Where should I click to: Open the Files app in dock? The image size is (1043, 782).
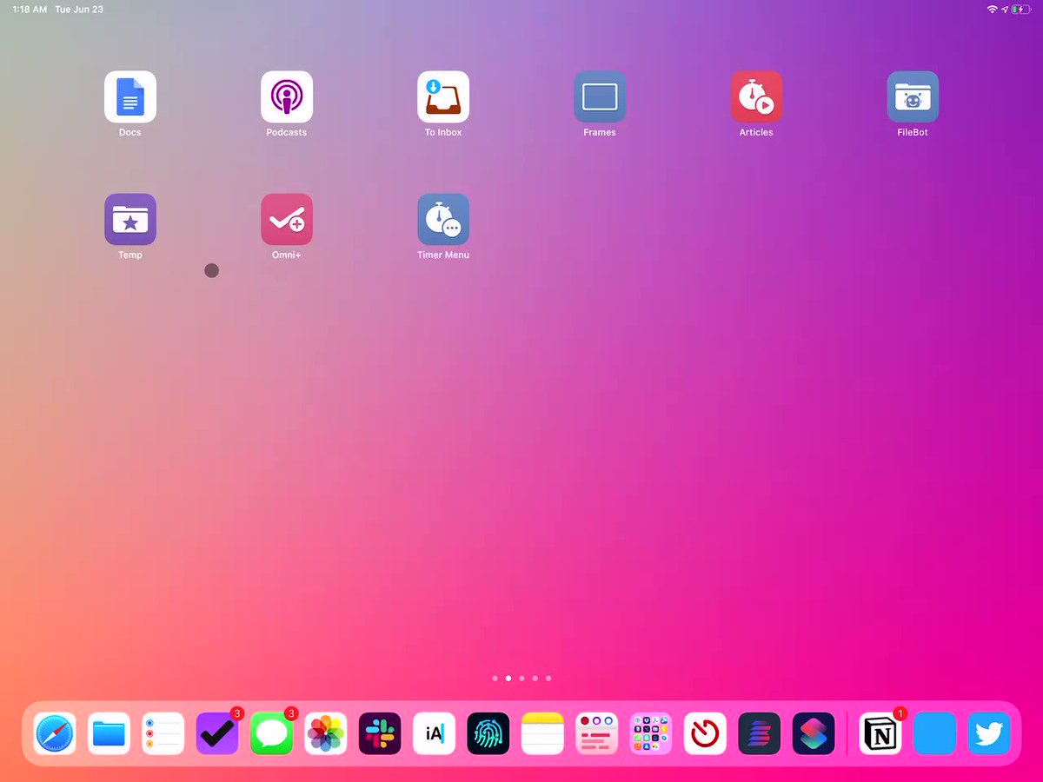pos(109,733)
